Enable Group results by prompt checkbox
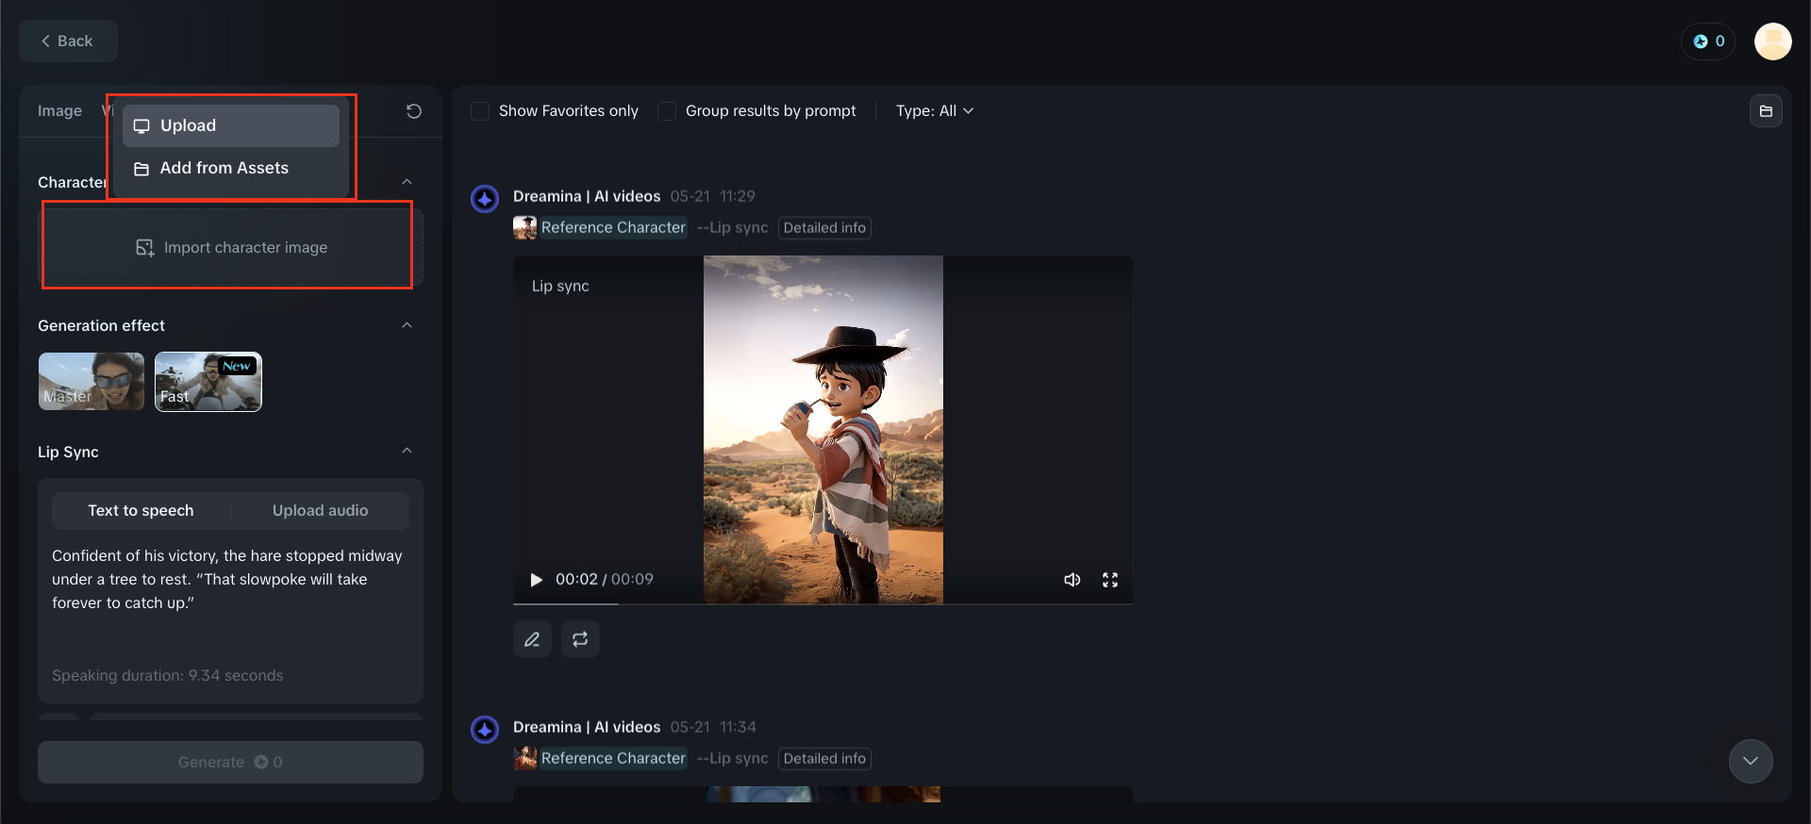This screenshot has width=1811, height=824. 667,111
